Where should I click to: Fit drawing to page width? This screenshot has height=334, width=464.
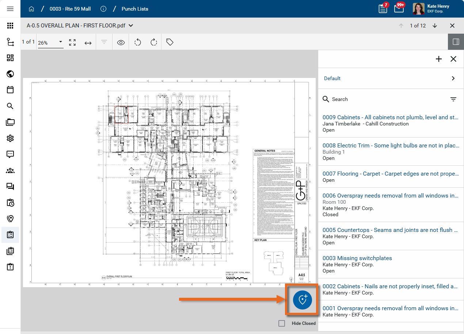(x=88, y=42)
